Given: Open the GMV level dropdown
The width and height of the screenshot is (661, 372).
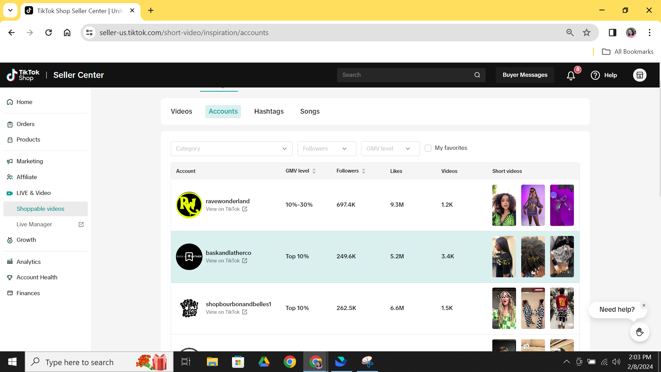Looking at the screenshot, I should (390, 148).
